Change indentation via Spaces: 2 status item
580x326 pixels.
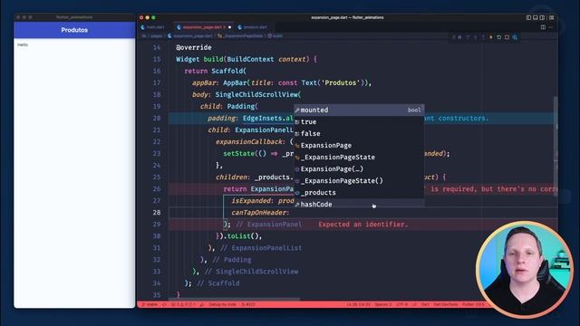pyautogui.click(x=382, y=304)
